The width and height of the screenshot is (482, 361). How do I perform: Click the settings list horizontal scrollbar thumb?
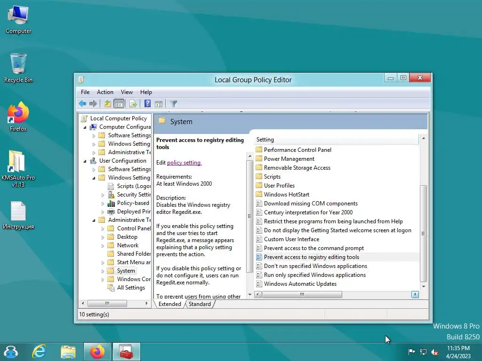point(302,295)
